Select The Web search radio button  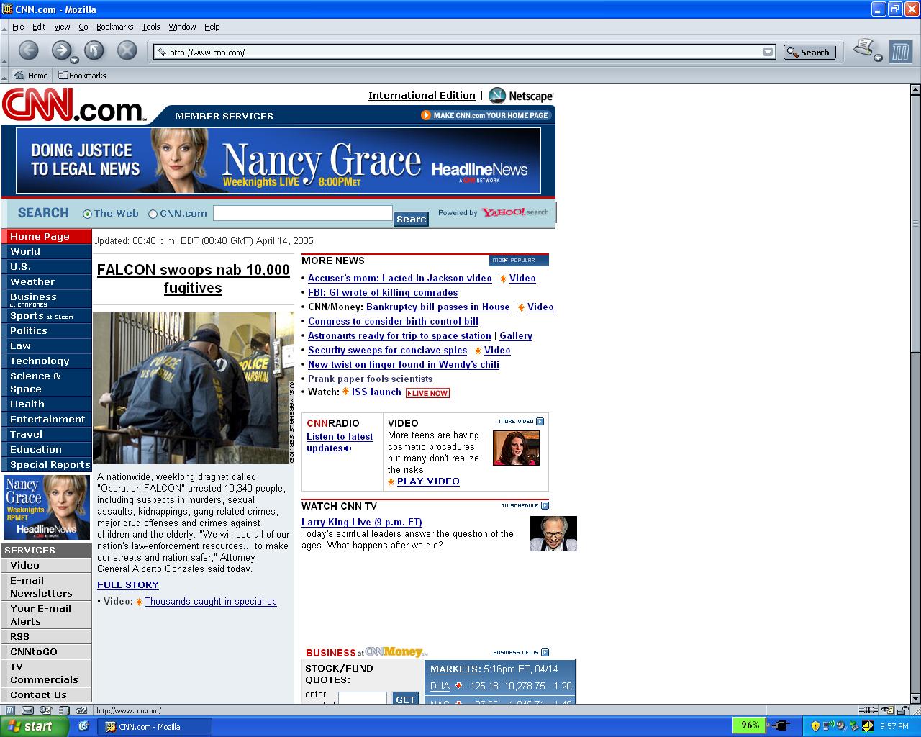88,214
